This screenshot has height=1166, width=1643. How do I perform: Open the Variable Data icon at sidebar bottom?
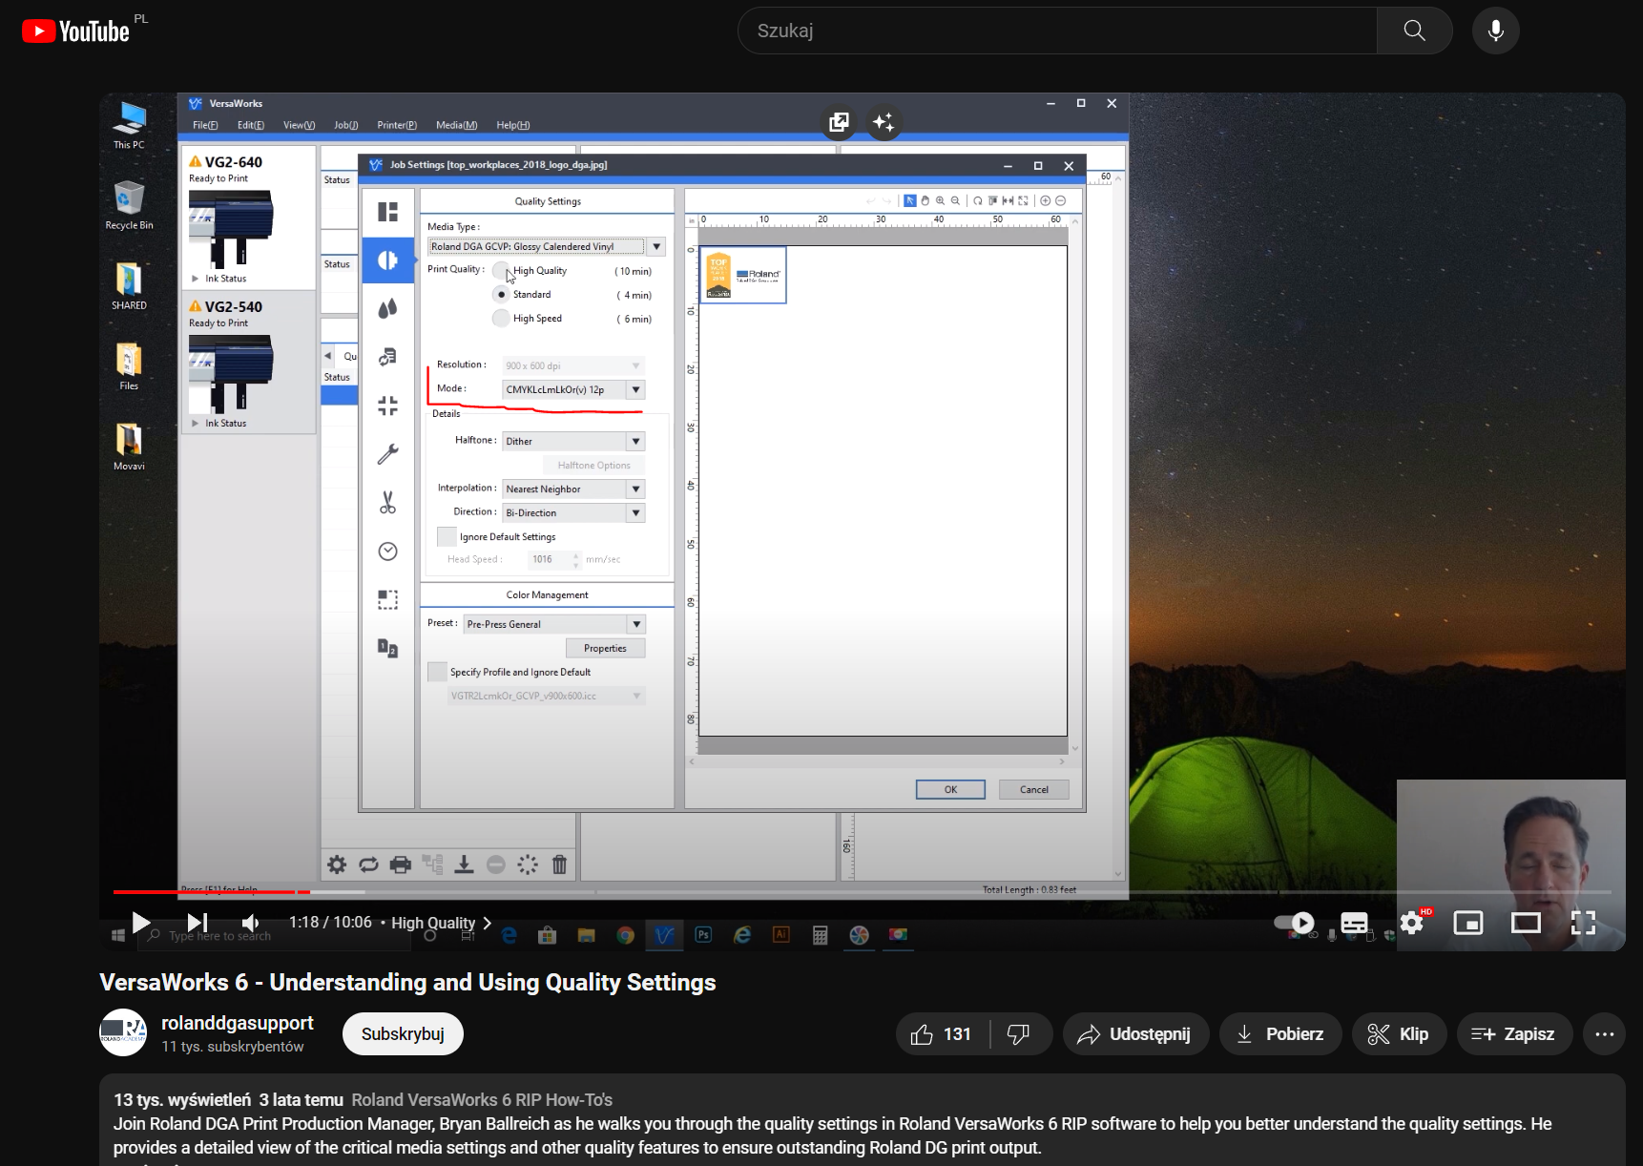coord(387,648)
